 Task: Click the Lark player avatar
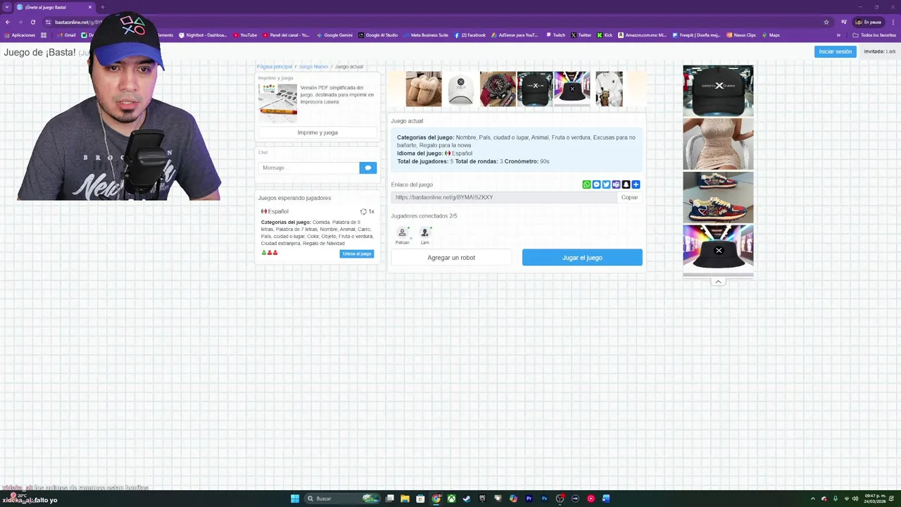tap(424, 232)
